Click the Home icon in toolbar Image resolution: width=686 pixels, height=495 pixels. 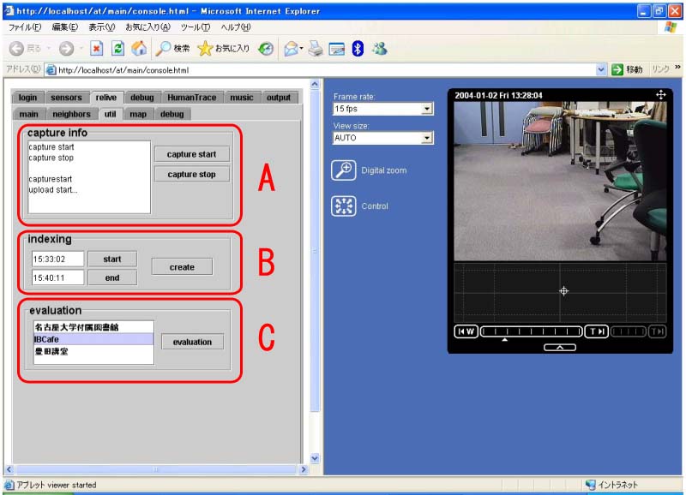pyautogui.click(x=139, y=49)
